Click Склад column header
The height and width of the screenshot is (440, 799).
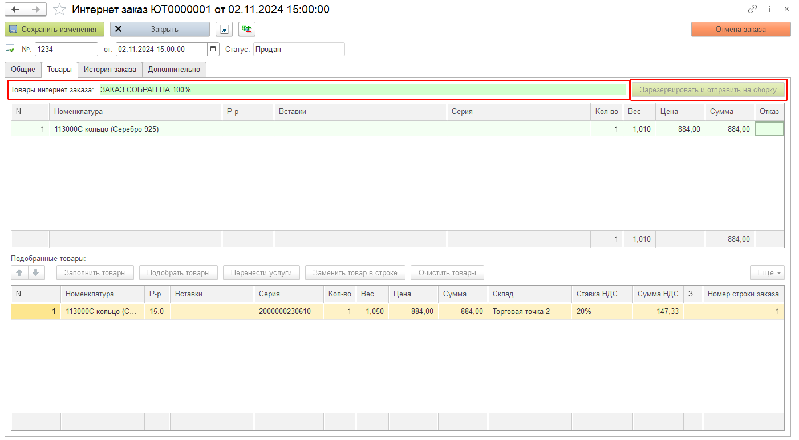point(530,294)
